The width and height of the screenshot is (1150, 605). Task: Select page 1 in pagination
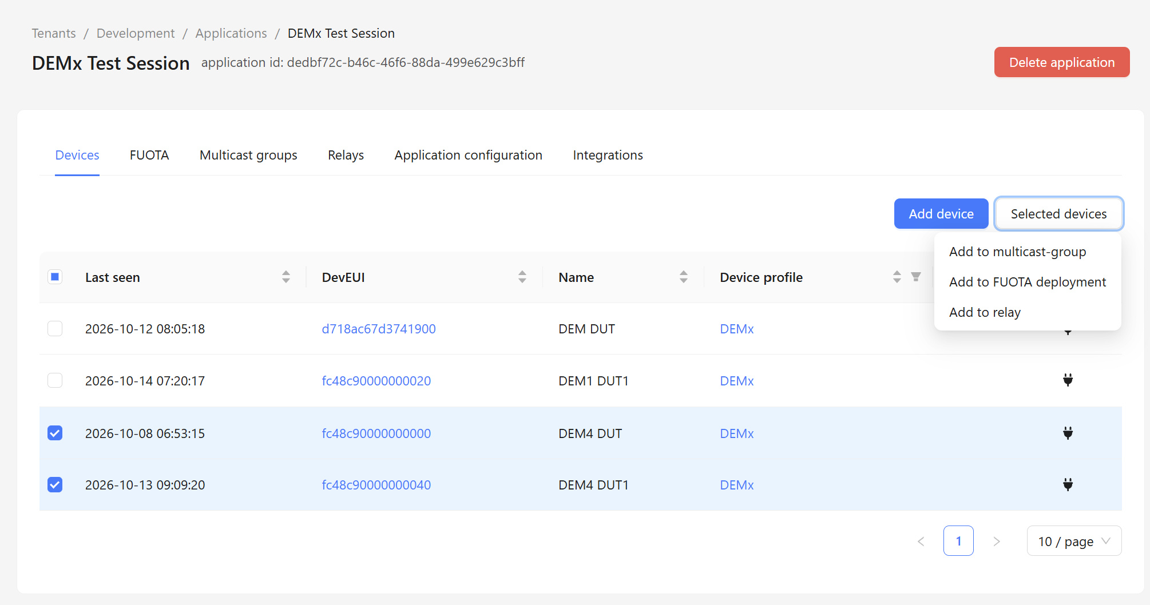(x=958, y=541)
